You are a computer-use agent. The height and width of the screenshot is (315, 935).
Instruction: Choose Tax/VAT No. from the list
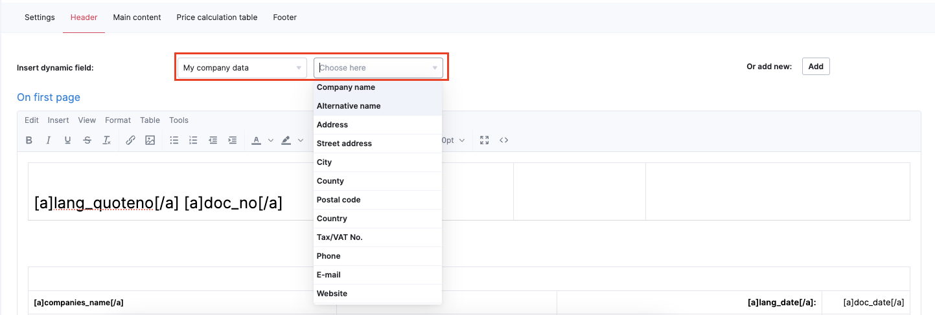pos(340,237)
